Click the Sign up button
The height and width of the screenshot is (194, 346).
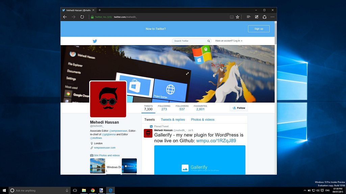pyautogui.click(x=258, y=29)
